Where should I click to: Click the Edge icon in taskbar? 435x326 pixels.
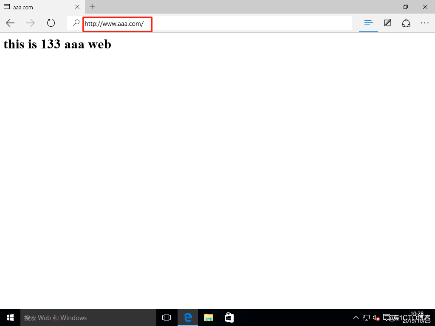point(188,318)
